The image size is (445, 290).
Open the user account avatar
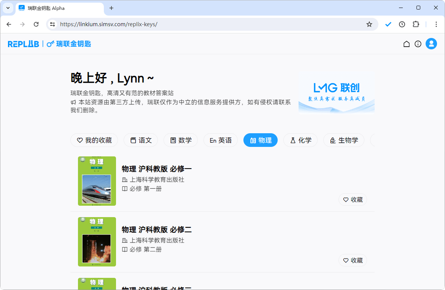pos(431,44)
